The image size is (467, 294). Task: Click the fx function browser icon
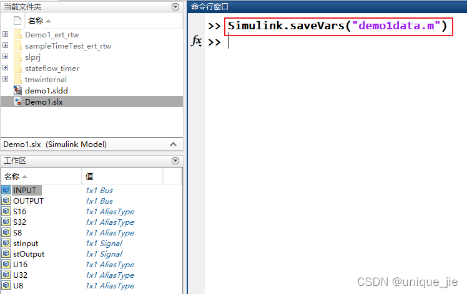click(196, 41)
